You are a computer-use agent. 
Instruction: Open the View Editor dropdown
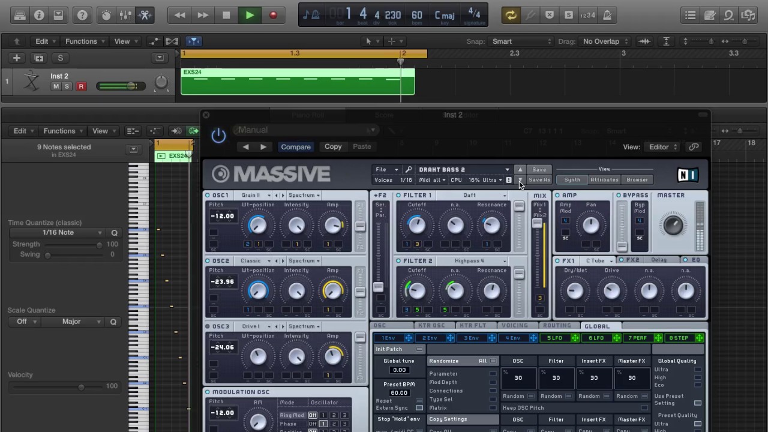point(663,147)
